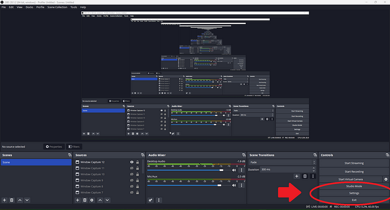
Task: Pop out the Sources dock icon
Action: (143, 155)
